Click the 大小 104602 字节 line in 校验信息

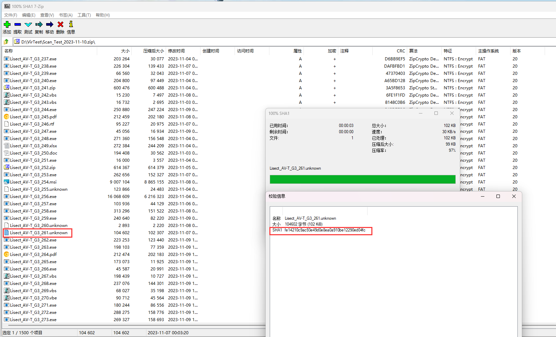pyautogui.click(x=297, y=224)
